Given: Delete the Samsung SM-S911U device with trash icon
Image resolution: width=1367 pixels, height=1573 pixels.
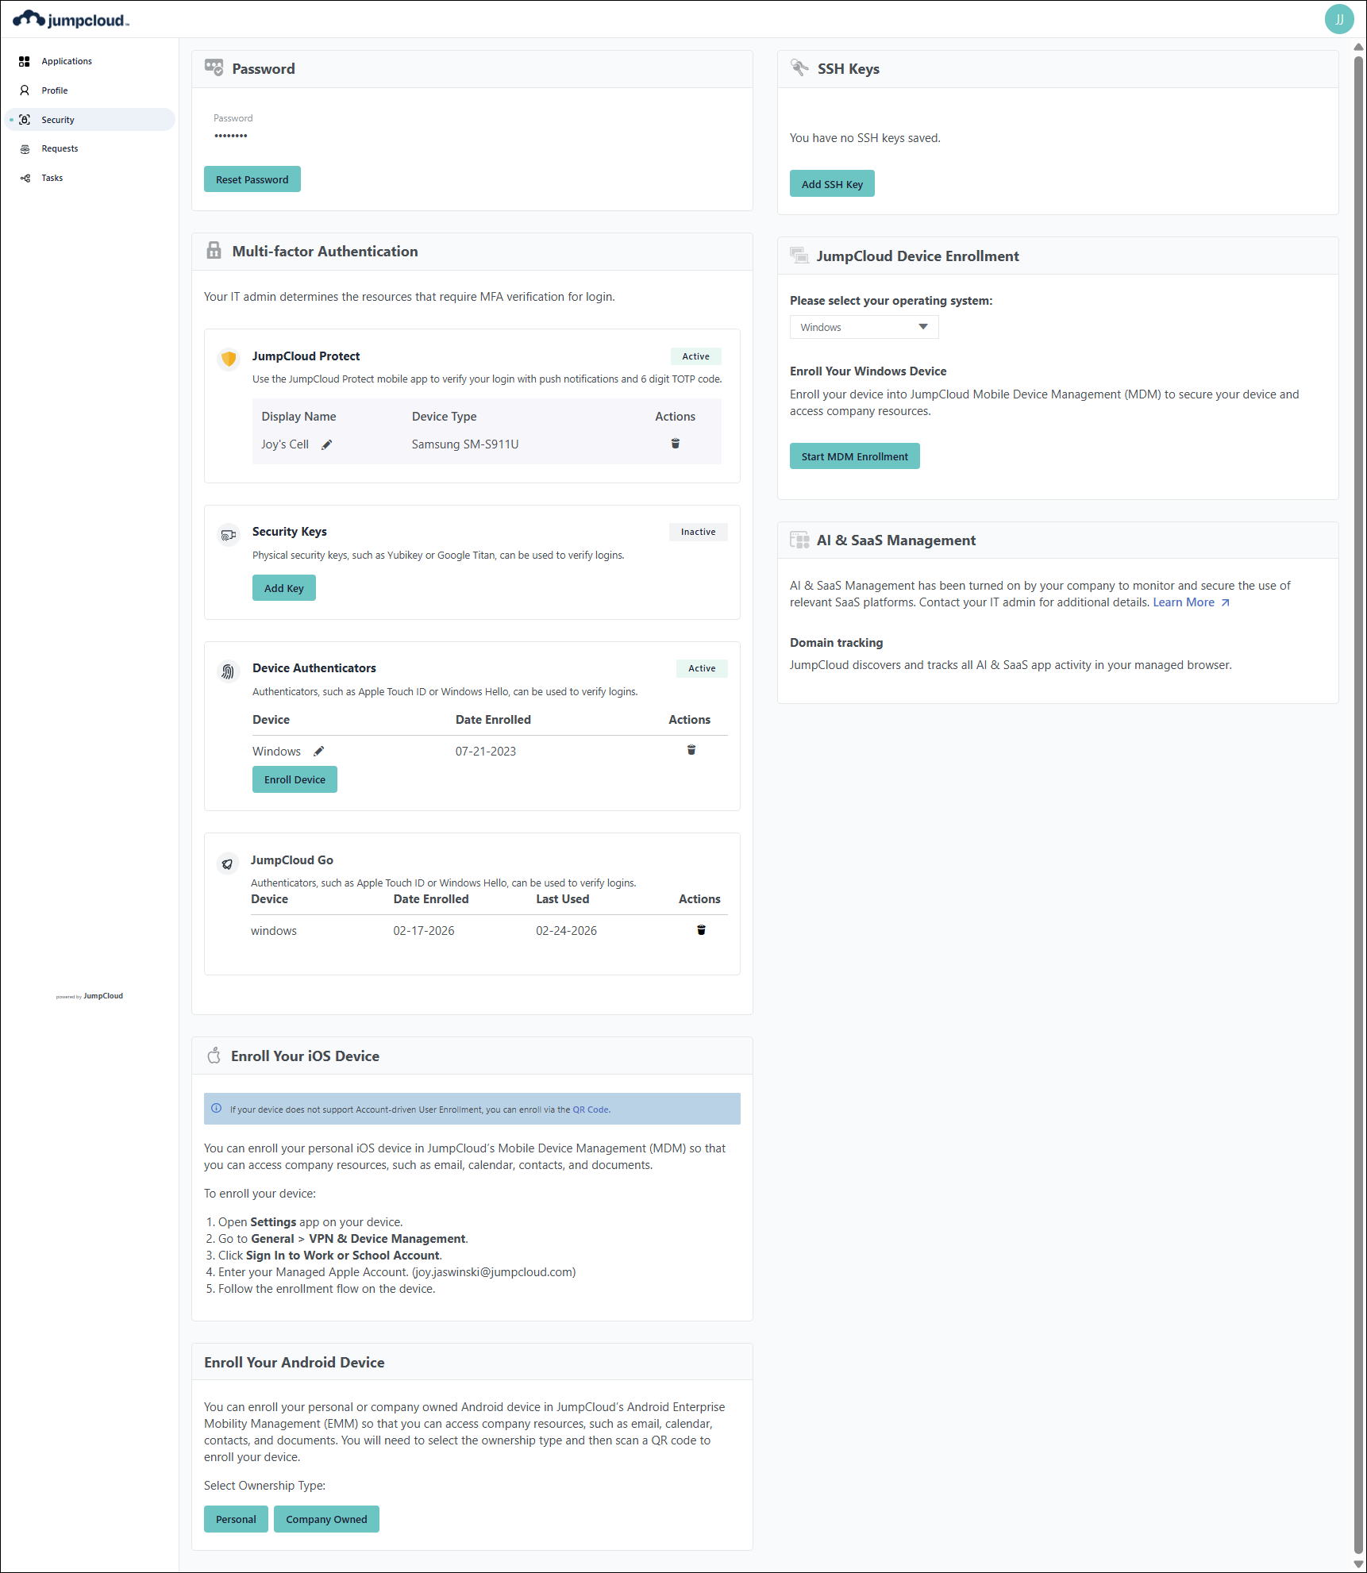Looking at the screenshot, I should [675, 444].
